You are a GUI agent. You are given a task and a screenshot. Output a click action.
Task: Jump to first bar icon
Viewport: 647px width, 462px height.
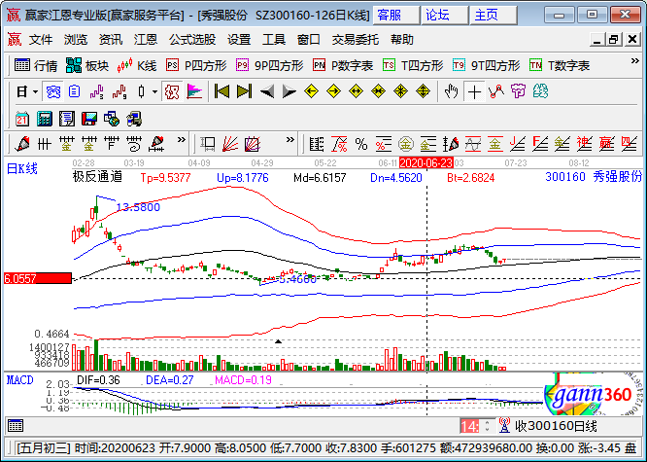(x=222, y=91)
